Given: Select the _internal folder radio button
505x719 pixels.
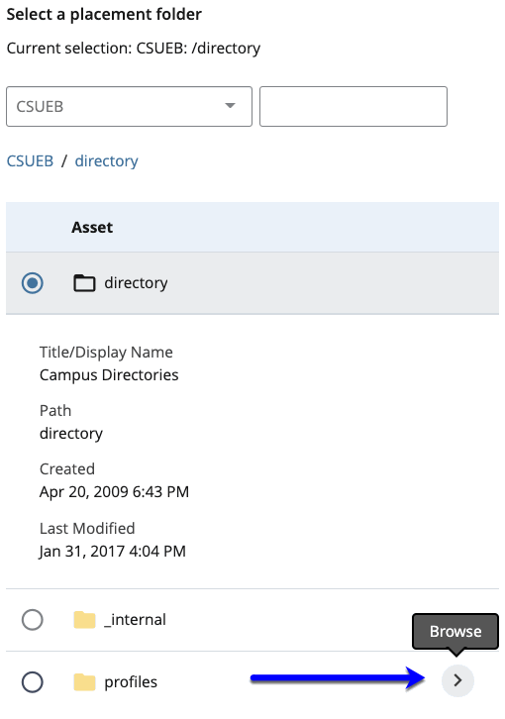Looking at the screenshot, I should (33, 620).
